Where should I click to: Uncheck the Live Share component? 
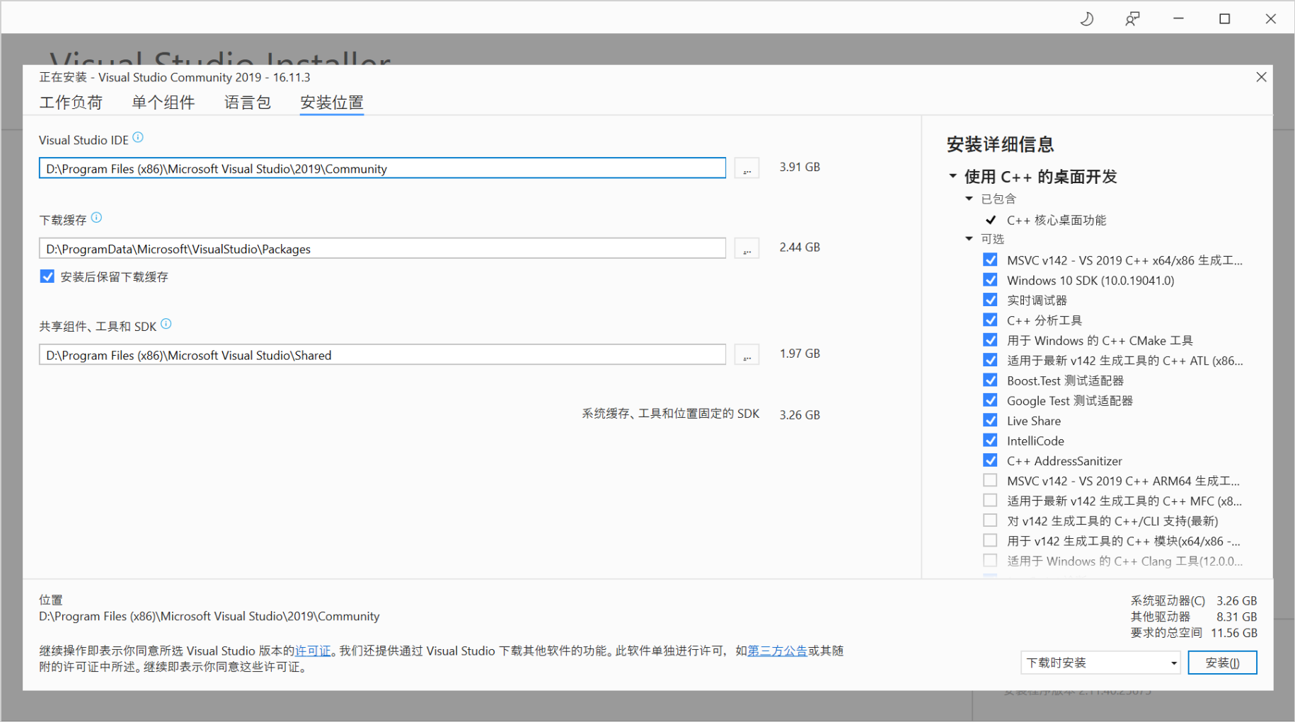[990, 420]
